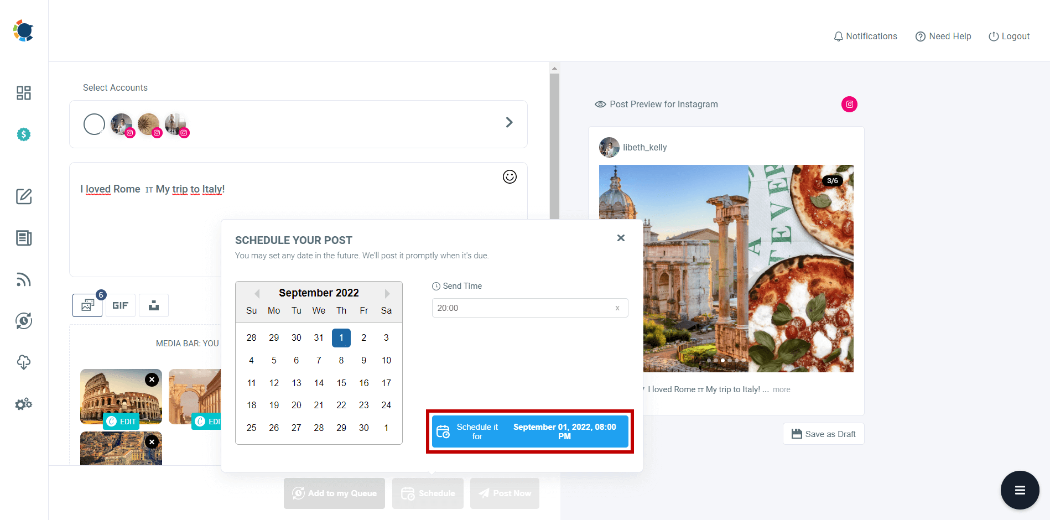Open the post composer pencil icon
The image size is (1050, 520).
click(23, 196)
